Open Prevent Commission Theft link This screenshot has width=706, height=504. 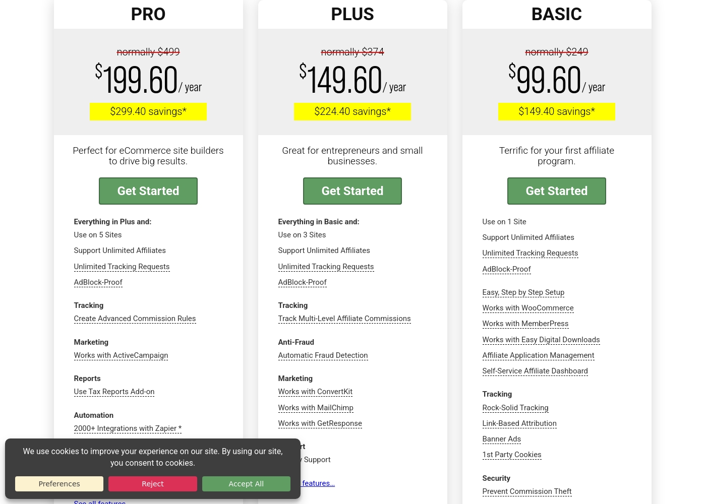(527, 491)
